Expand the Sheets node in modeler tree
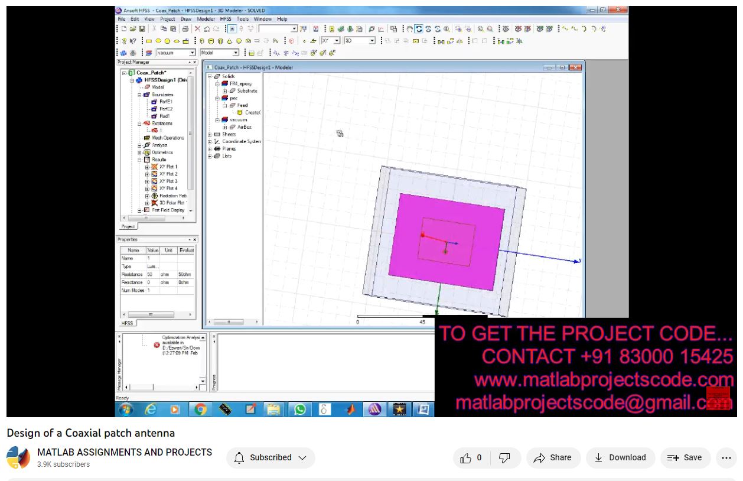This screenshot has height=481, width=743. [x=210, y=135]
